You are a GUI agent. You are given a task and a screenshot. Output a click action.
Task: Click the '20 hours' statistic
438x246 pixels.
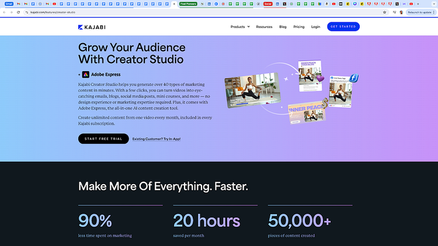tap(206, 220)
